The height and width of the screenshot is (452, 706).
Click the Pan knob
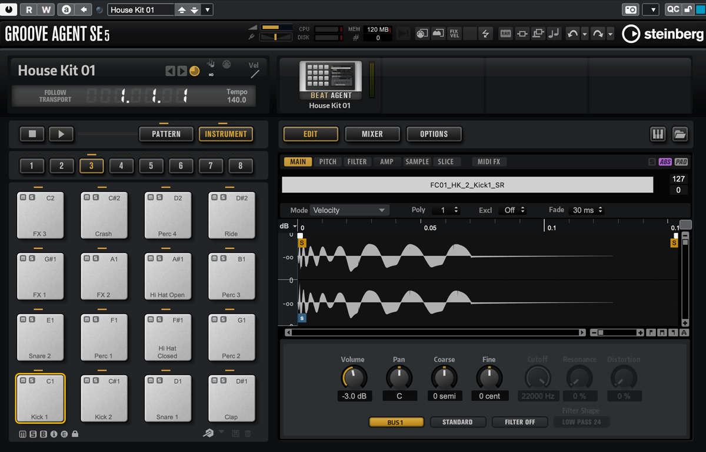[399, 377]
